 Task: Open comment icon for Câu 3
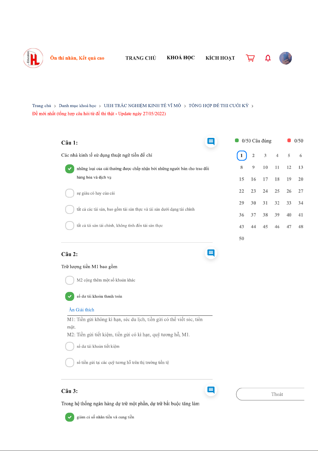point(211,390)
